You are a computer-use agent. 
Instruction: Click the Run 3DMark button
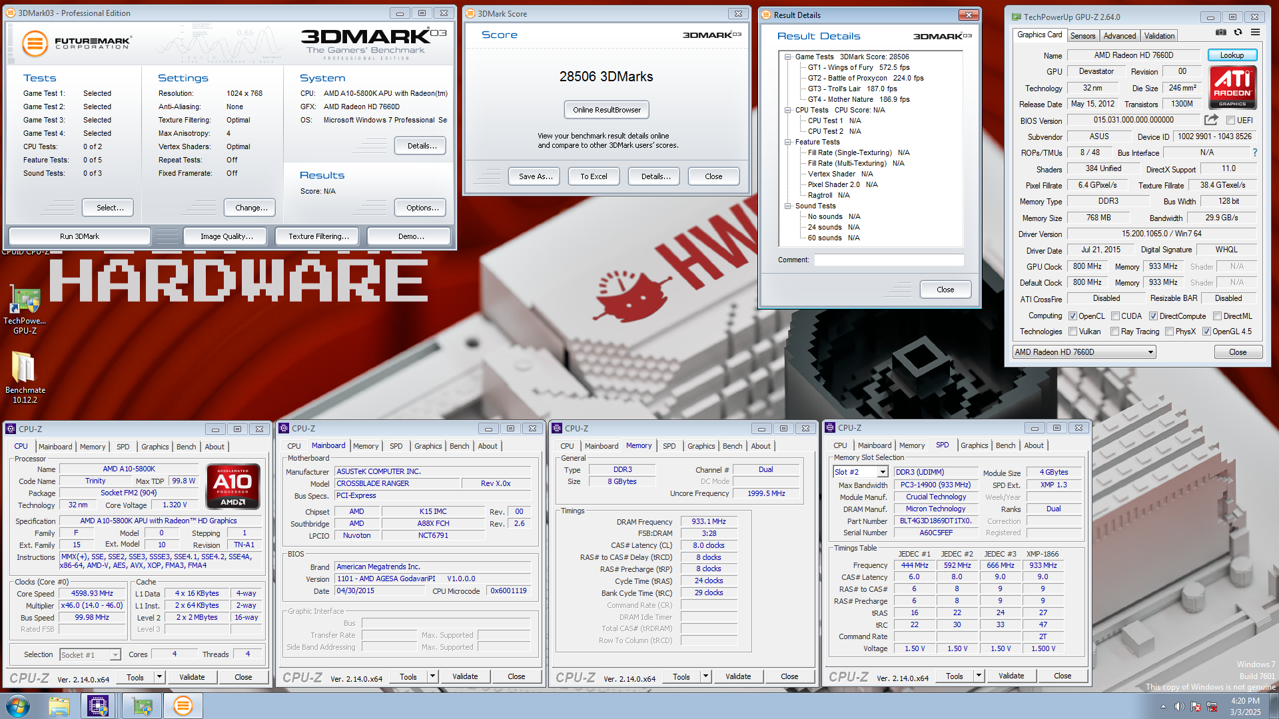point(79,236)
